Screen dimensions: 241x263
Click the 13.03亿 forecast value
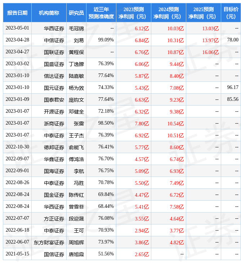point(210,28)
